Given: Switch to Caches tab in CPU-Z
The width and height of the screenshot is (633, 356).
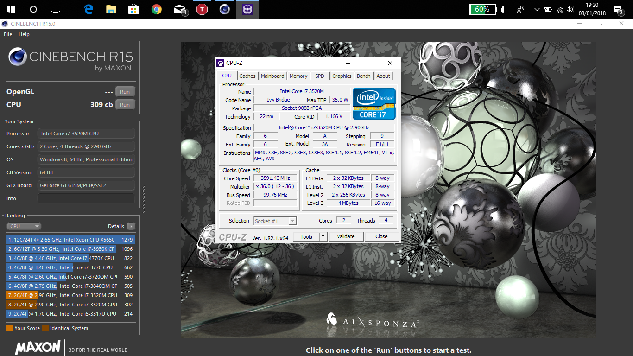Looking at the screenshot, I should 247,76.
